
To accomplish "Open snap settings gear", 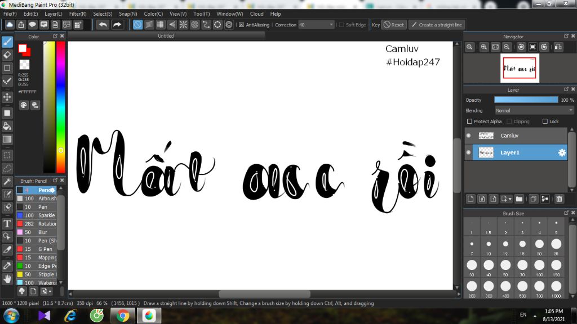I will click(x=229, y=25).
